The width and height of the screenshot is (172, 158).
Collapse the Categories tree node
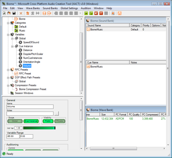click(8, 23)
